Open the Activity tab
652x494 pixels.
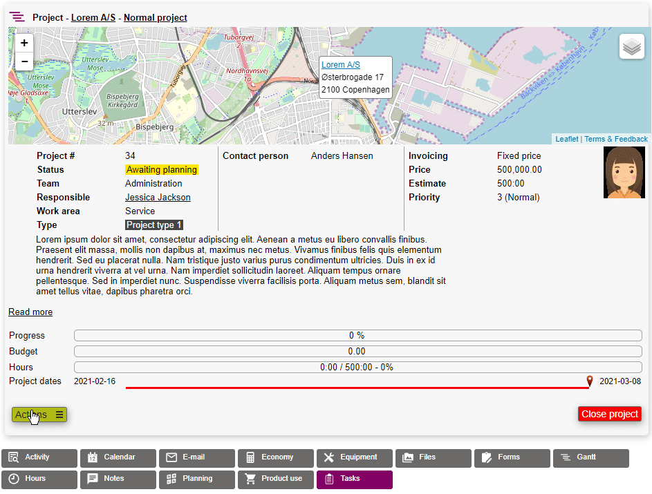click(39, 457)
